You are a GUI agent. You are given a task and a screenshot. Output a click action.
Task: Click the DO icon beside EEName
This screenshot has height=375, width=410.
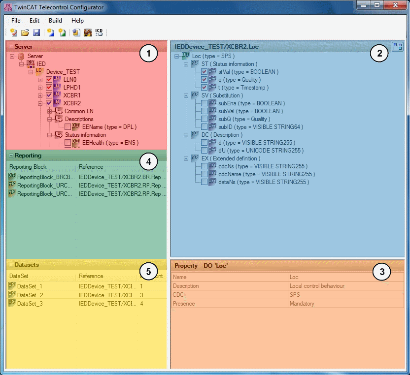click(75, 126)
